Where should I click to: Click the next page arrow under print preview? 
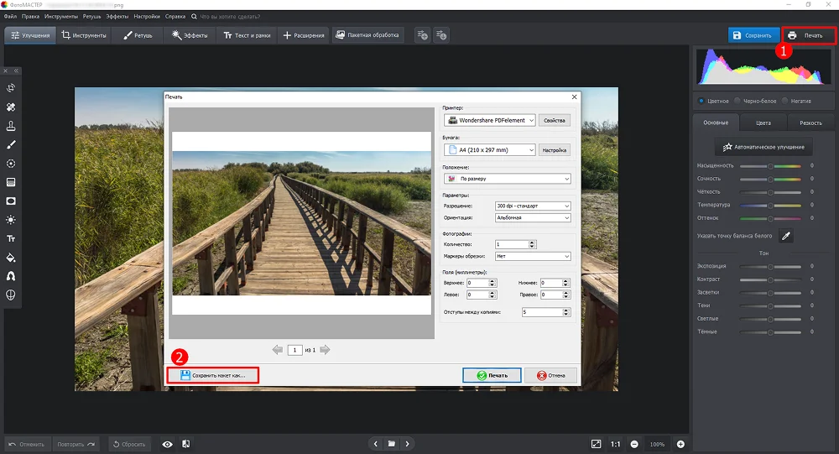pos(325,350)
